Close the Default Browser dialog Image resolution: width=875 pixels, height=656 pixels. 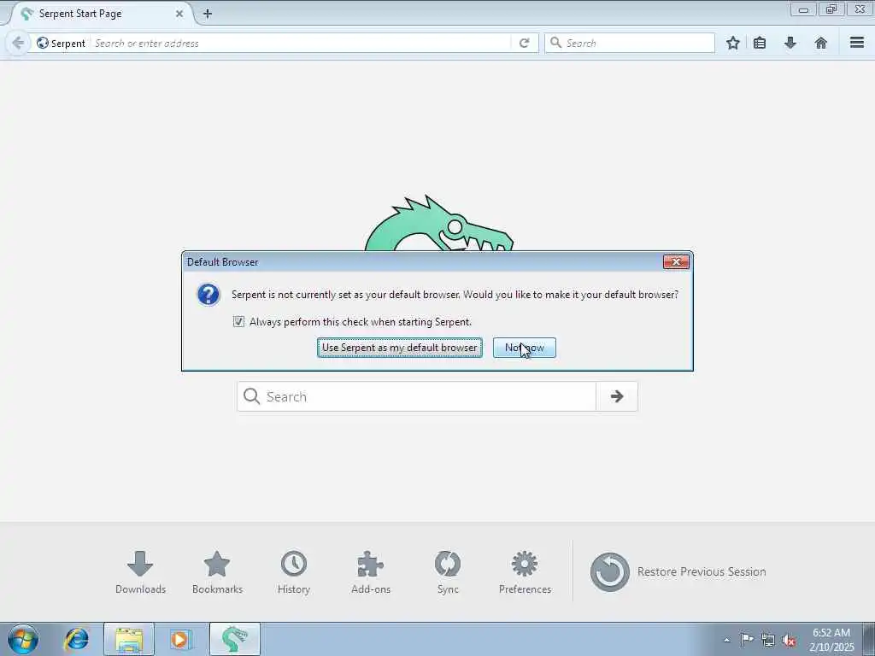click(676, 261)
